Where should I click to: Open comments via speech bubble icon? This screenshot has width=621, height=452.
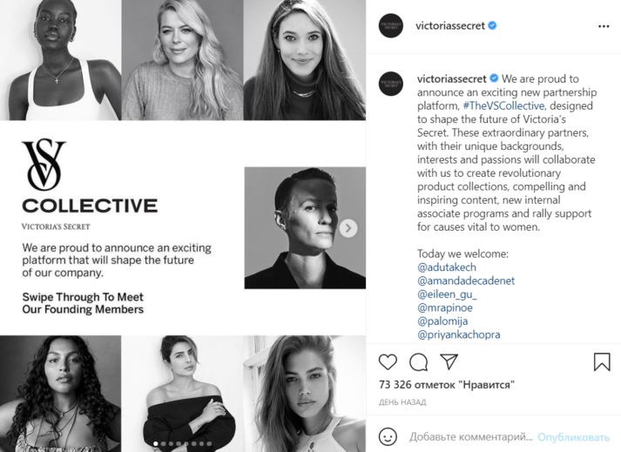click(418, 361)
